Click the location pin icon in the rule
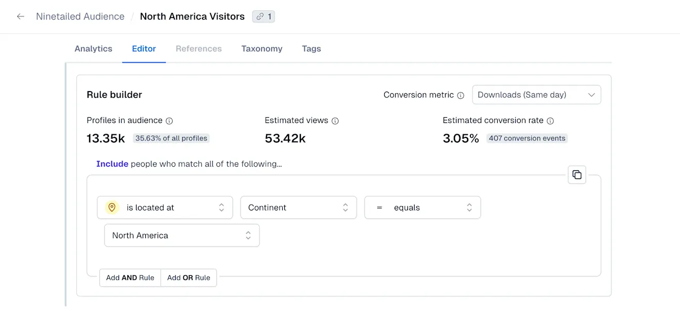 coord(112,207)
